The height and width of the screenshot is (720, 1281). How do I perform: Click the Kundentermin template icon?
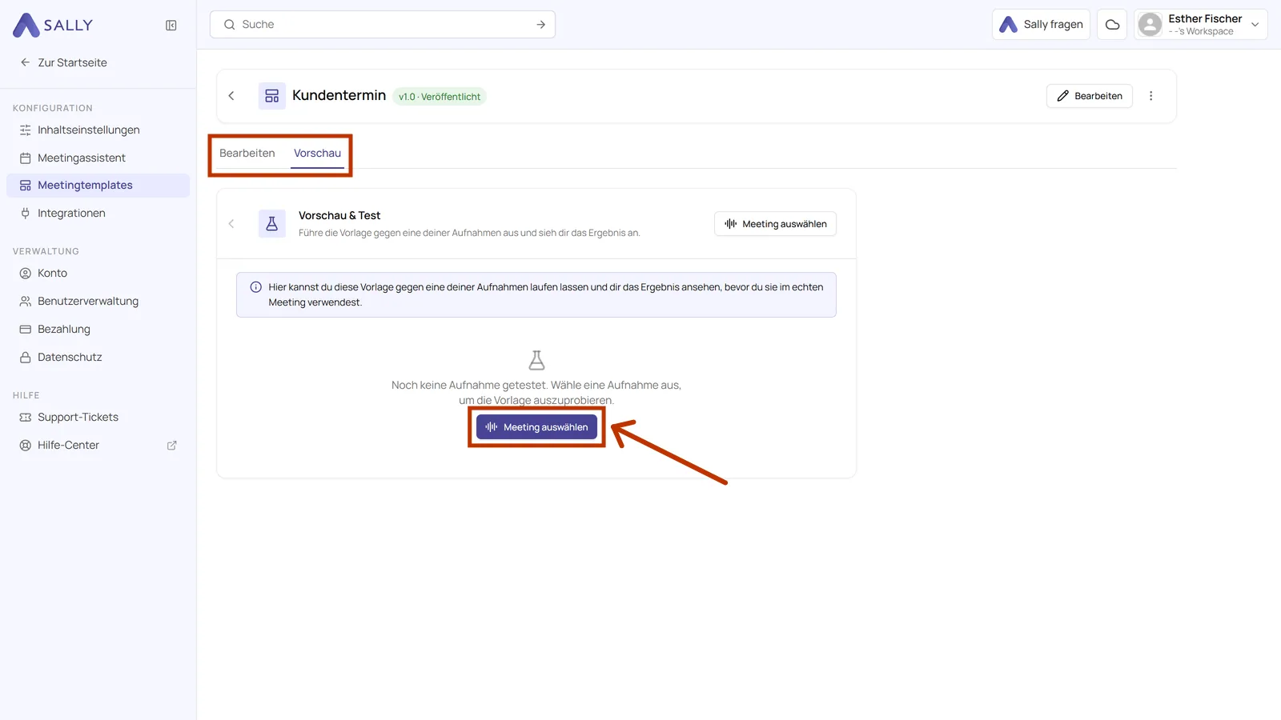[272, 96]
